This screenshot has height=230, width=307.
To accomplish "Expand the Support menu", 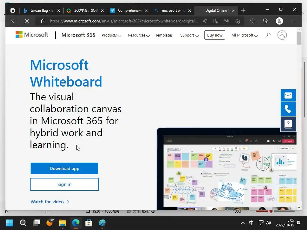I will [189, 35].
